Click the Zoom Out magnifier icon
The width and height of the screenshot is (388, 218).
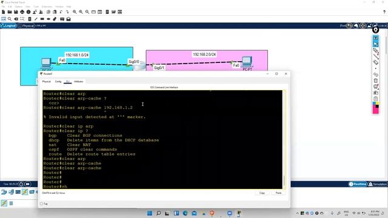tap(87, 12)
